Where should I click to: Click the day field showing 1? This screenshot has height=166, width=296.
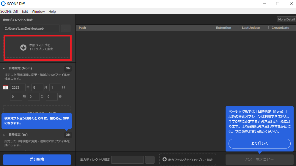55,87
